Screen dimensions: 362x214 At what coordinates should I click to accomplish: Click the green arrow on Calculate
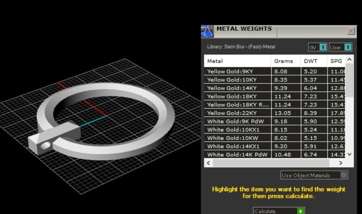click(x=300, y=211)
